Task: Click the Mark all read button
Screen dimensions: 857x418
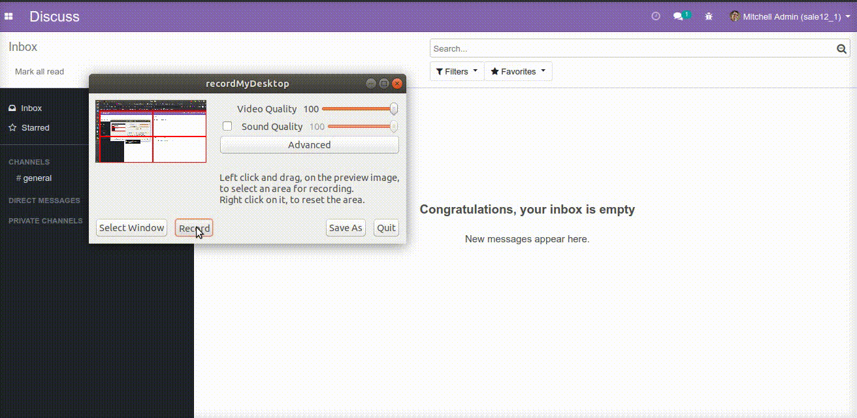Action: click(40, 72)
